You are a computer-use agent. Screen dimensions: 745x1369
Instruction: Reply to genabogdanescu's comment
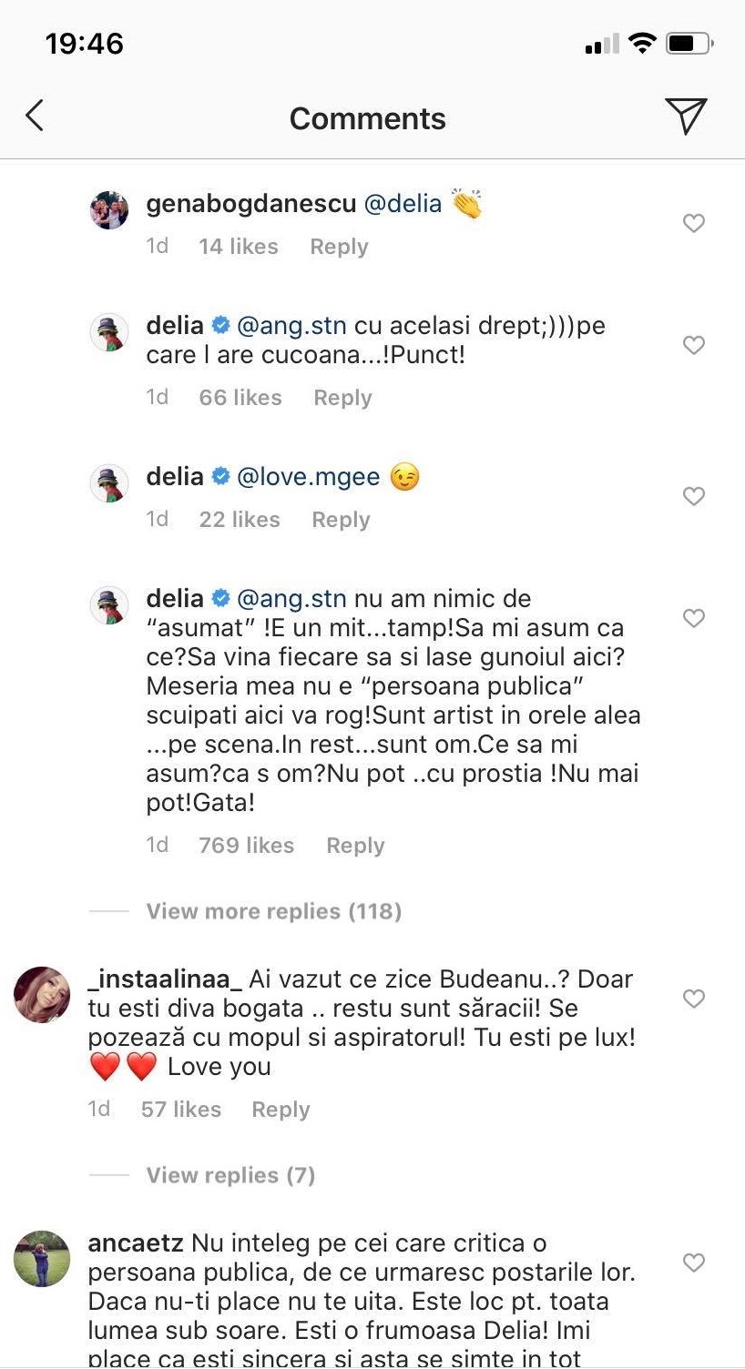[x=339, y=247]
